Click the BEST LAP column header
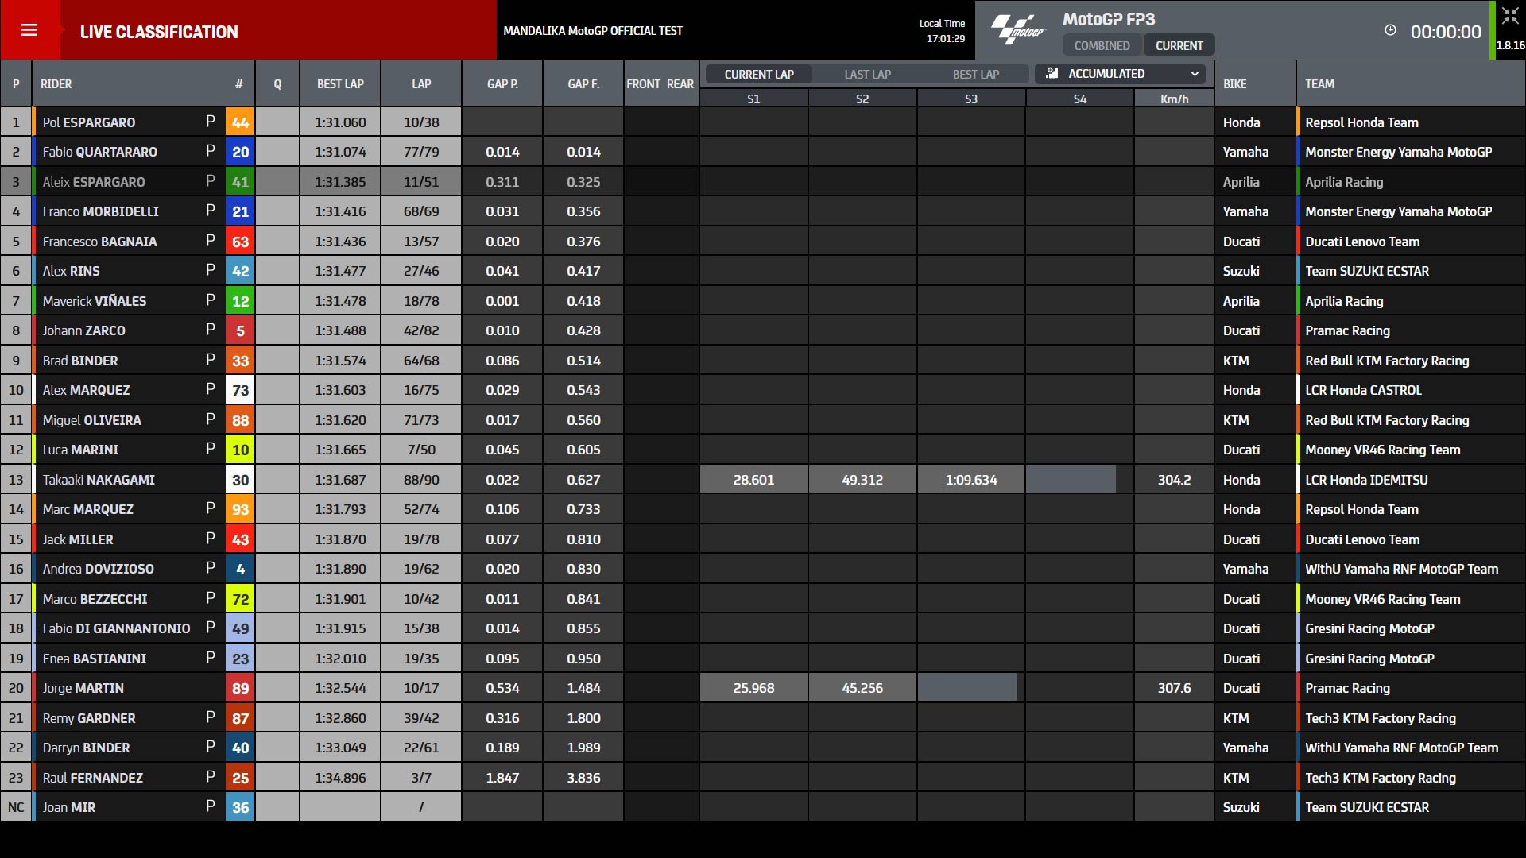This screenshot has width=1526, height=858. pos(340,83)
